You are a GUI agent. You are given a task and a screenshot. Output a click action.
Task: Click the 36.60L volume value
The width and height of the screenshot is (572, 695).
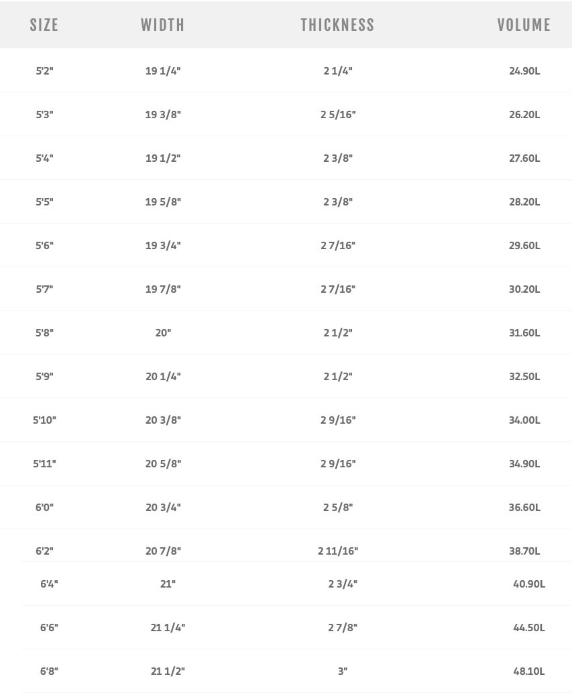pyautogui.click(x=524, y=507)
